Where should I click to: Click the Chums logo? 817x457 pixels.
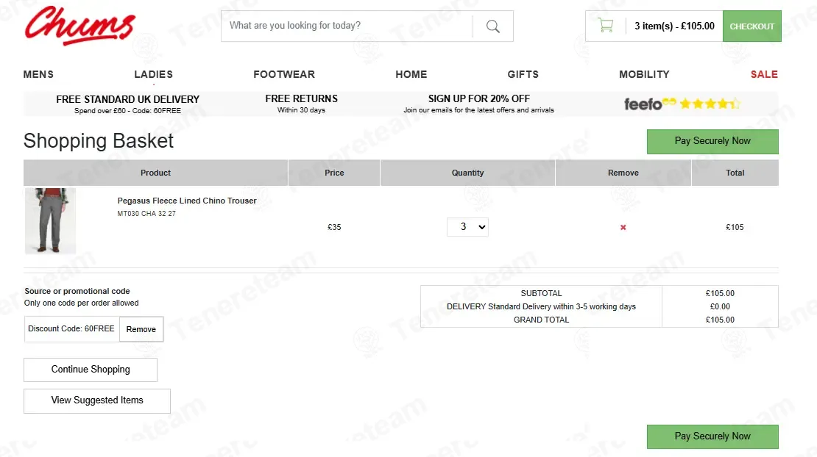79,26
